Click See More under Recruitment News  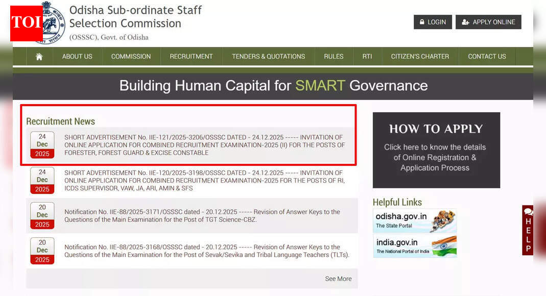[338, 279]
